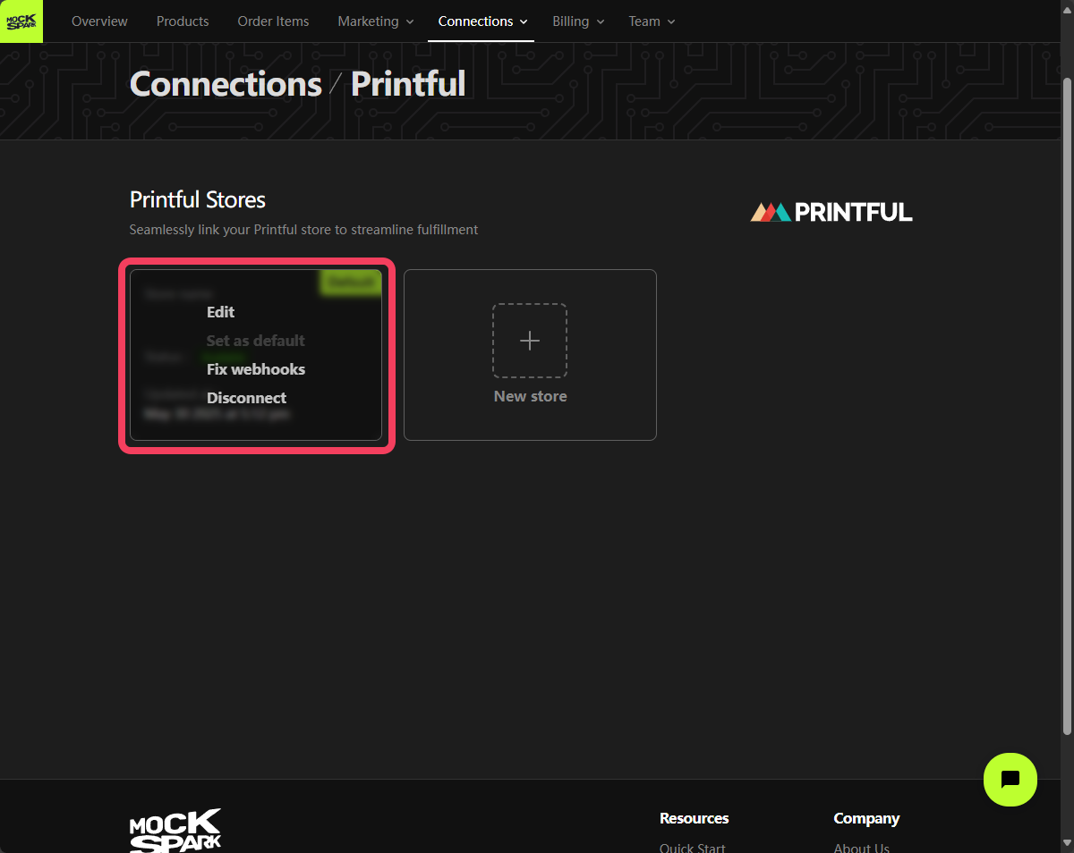Go to the Products tab
Viewport: 1074px width, 853px height.
pyautogui.click(x=183, y=21)
